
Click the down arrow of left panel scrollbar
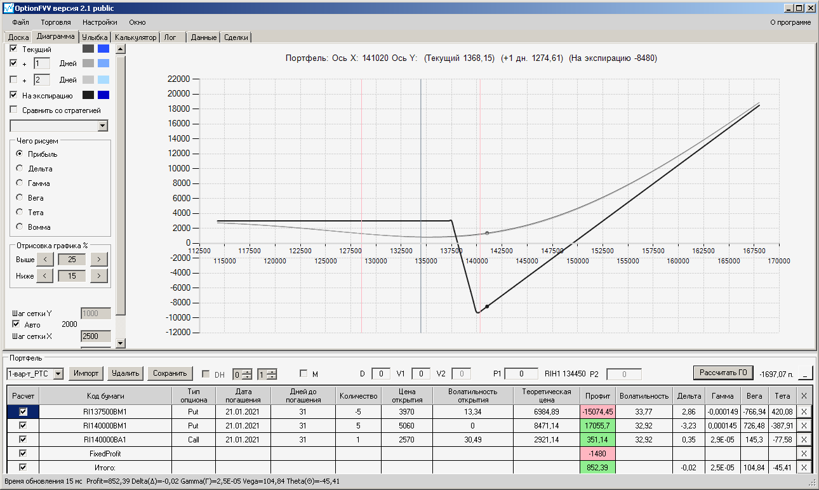121,343
